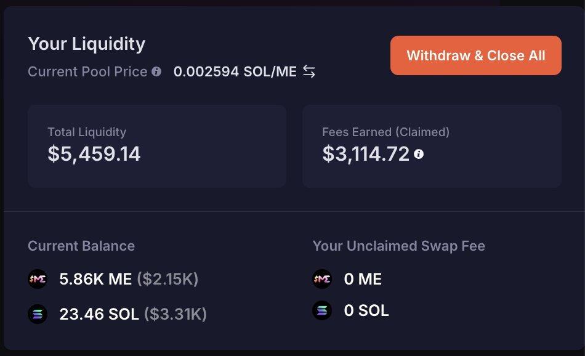This screenshot has height=356, width=585.
Task: Flip the pool price direction arrows
Action: point(309,72)
